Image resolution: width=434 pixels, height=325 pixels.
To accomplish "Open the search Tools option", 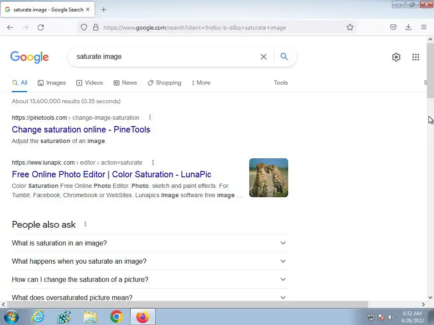I will (281, 83).
